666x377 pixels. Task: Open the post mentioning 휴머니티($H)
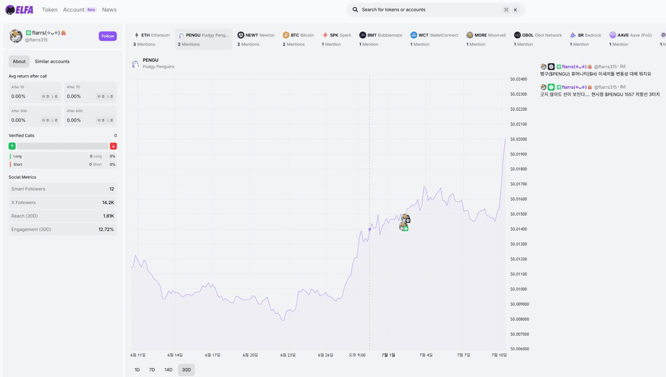[595, 74]
